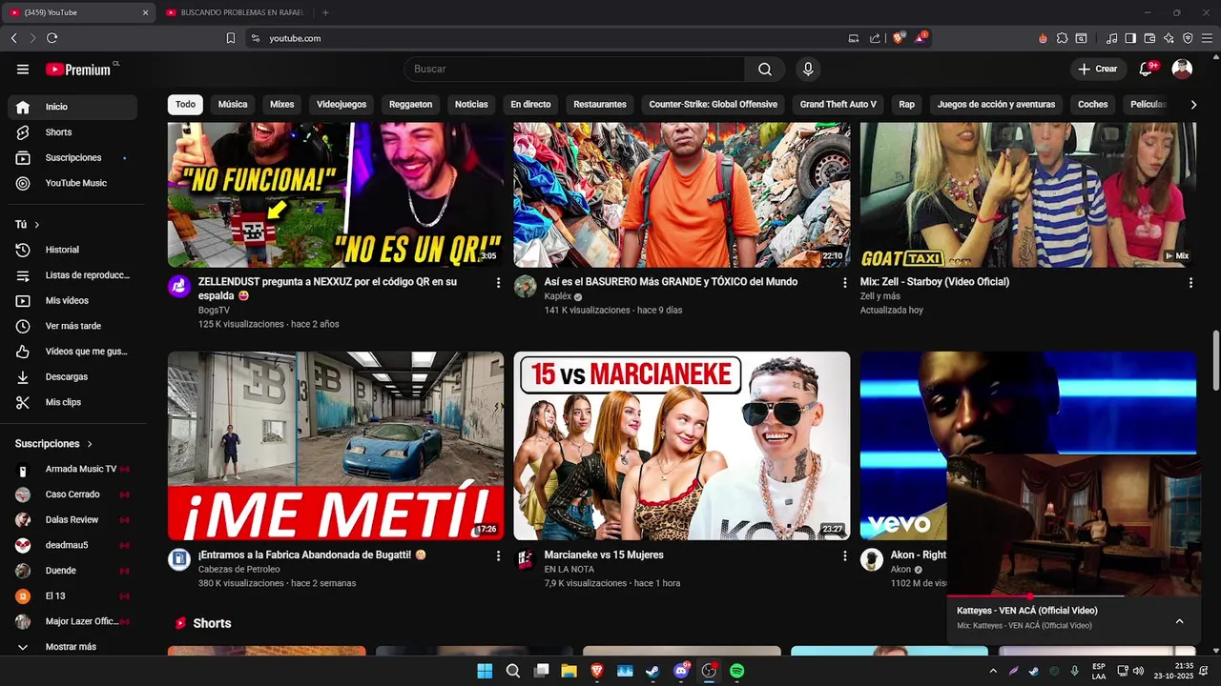Expand Mostrar más in subscriptions
Screen dimensions: 1221x686
(72, 647)
